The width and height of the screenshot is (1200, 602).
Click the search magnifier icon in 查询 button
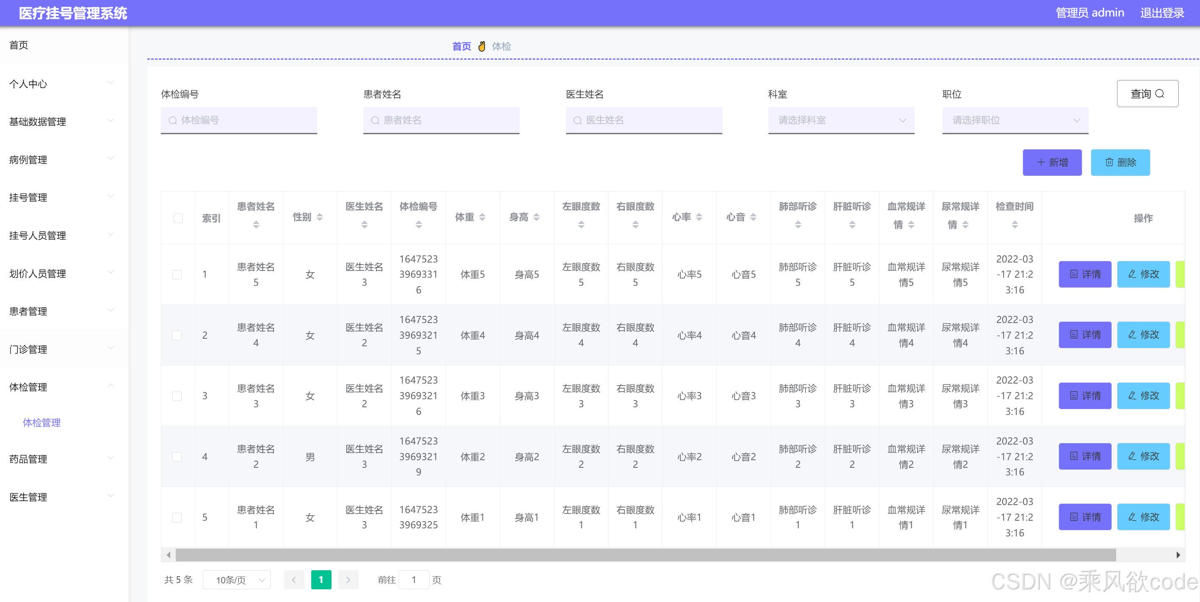[x=1159, y=94]
